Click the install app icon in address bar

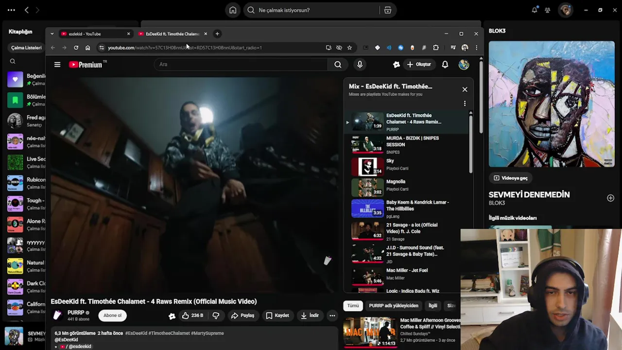coord(328,48)
